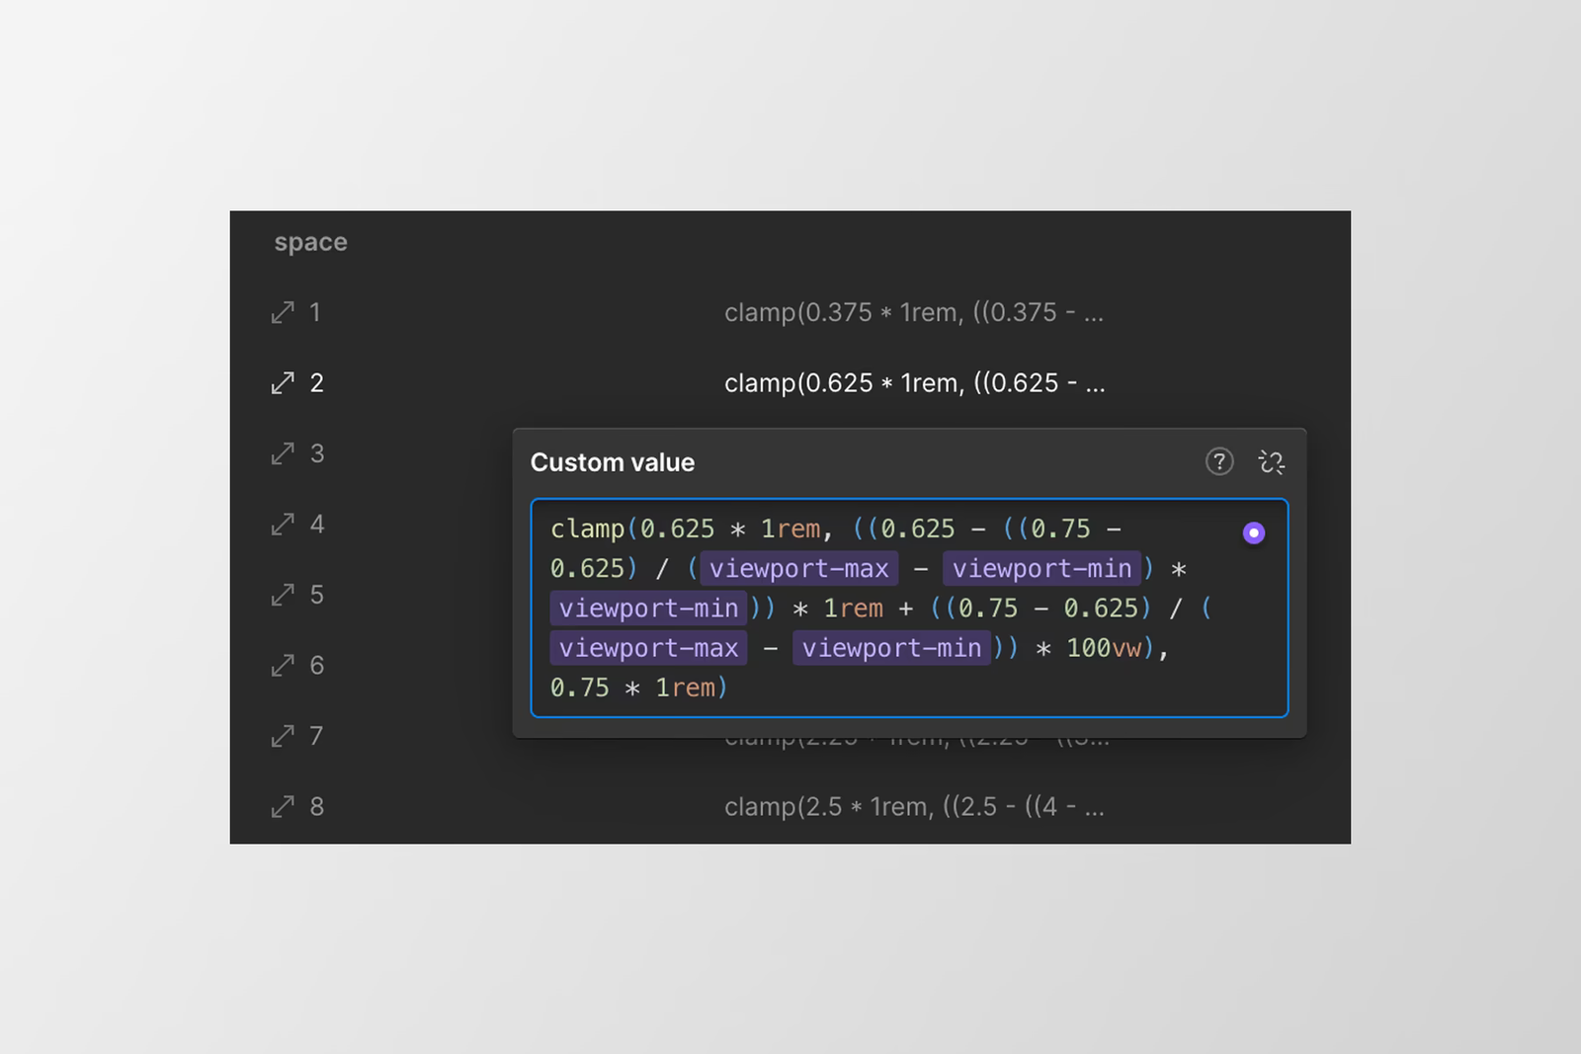The width and height of the screenshot is (1581, 1054).
Task: Select the space variable row labeled 2
Action: [x=790, y=383]
